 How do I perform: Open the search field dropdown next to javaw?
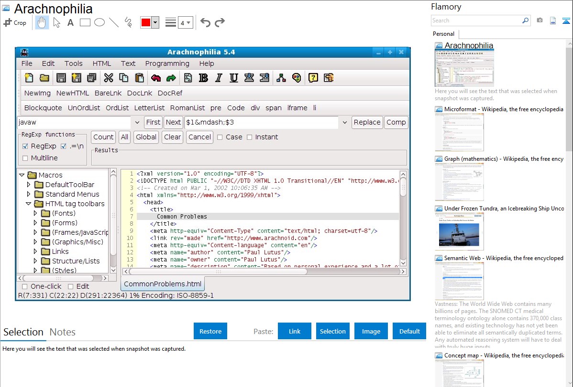(x=137, y=123)
